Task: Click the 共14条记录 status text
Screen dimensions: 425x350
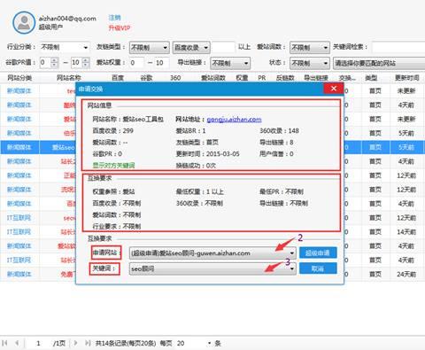Action: point(126,343)
